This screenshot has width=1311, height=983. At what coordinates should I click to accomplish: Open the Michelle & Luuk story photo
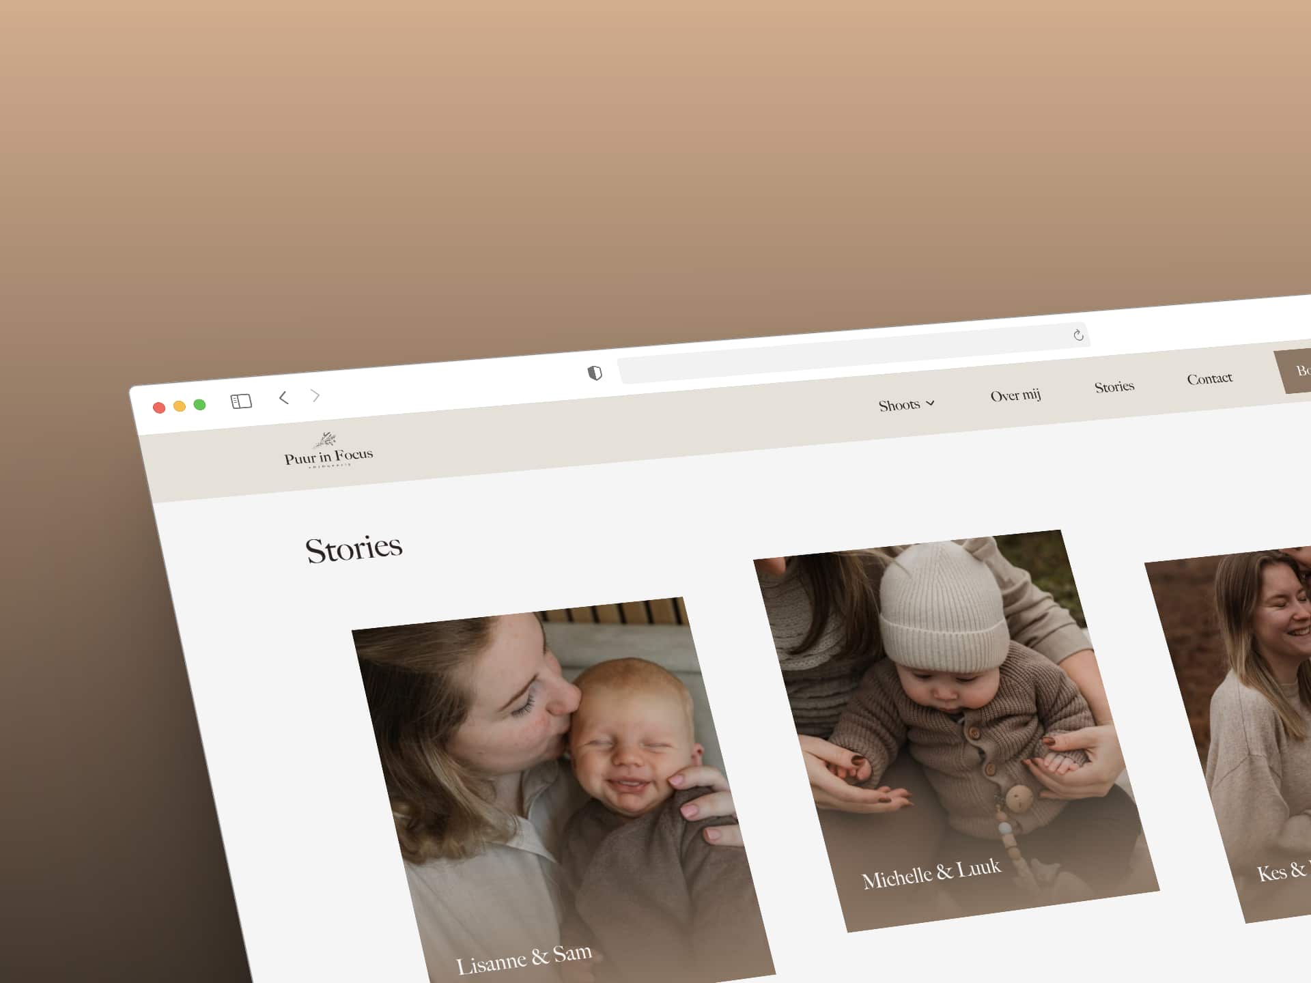click(956, 730)
